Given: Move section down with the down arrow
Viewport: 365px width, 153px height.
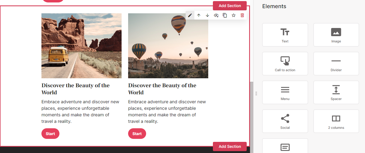Looking at the screenshot, I should (207, 15).
